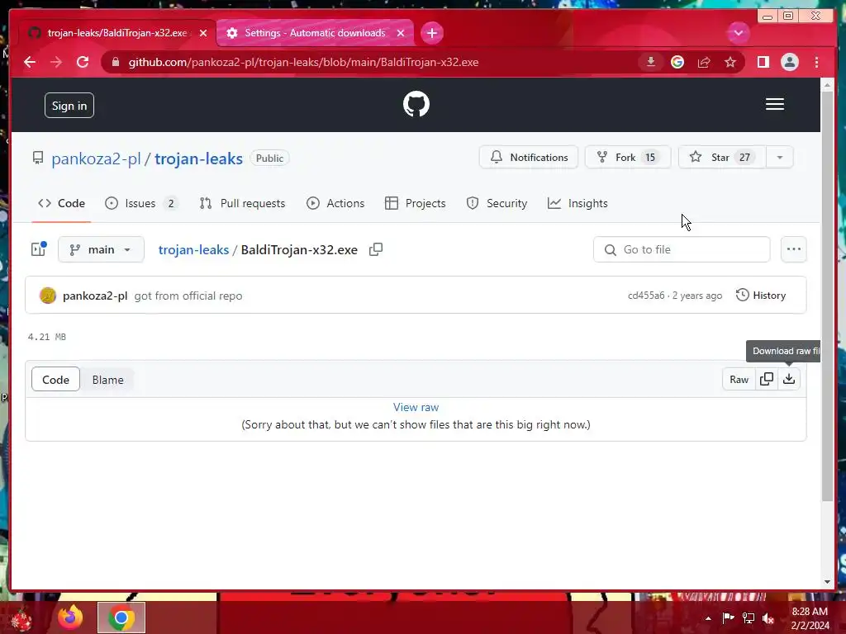Screen dimensions: 846x634
Task: Open the Projects tab
Action: 416,203
